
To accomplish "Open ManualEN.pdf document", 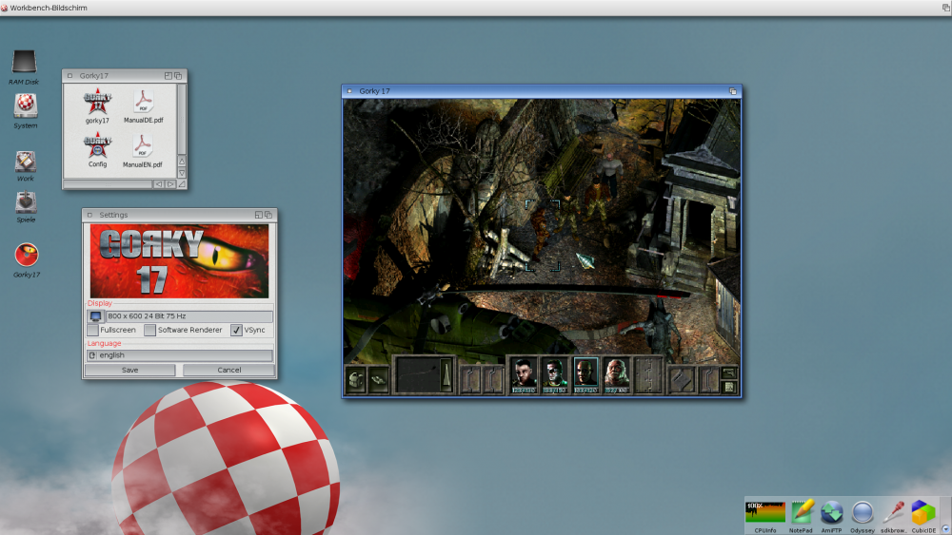I will tap(143, 146).
